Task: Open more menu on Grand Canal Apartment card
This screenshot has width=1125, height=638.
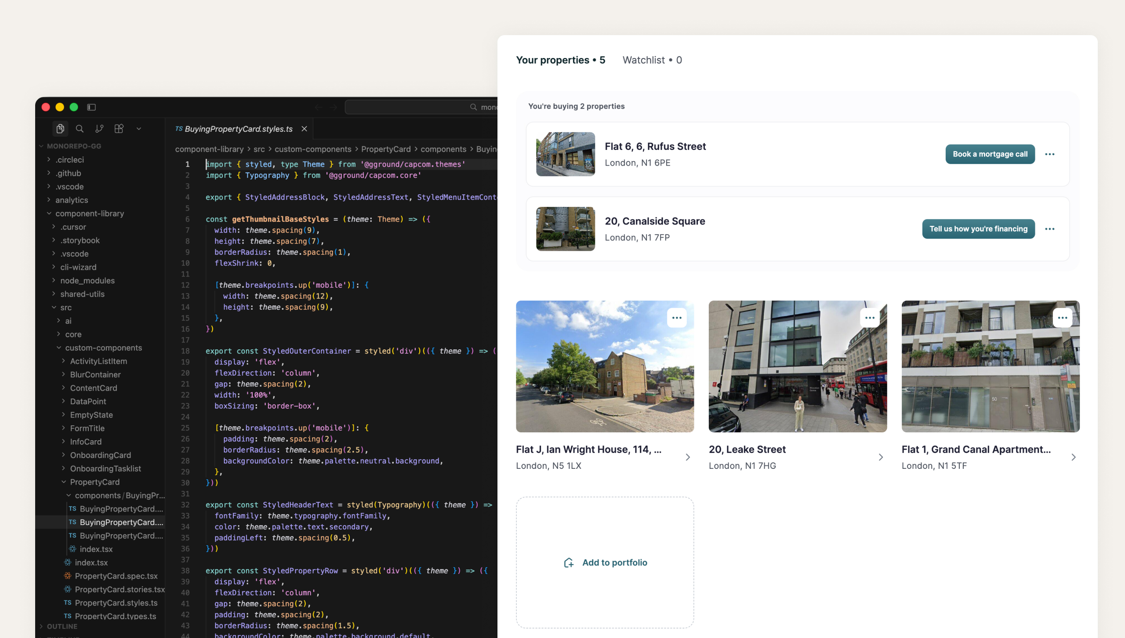Action: [1063, 318]
